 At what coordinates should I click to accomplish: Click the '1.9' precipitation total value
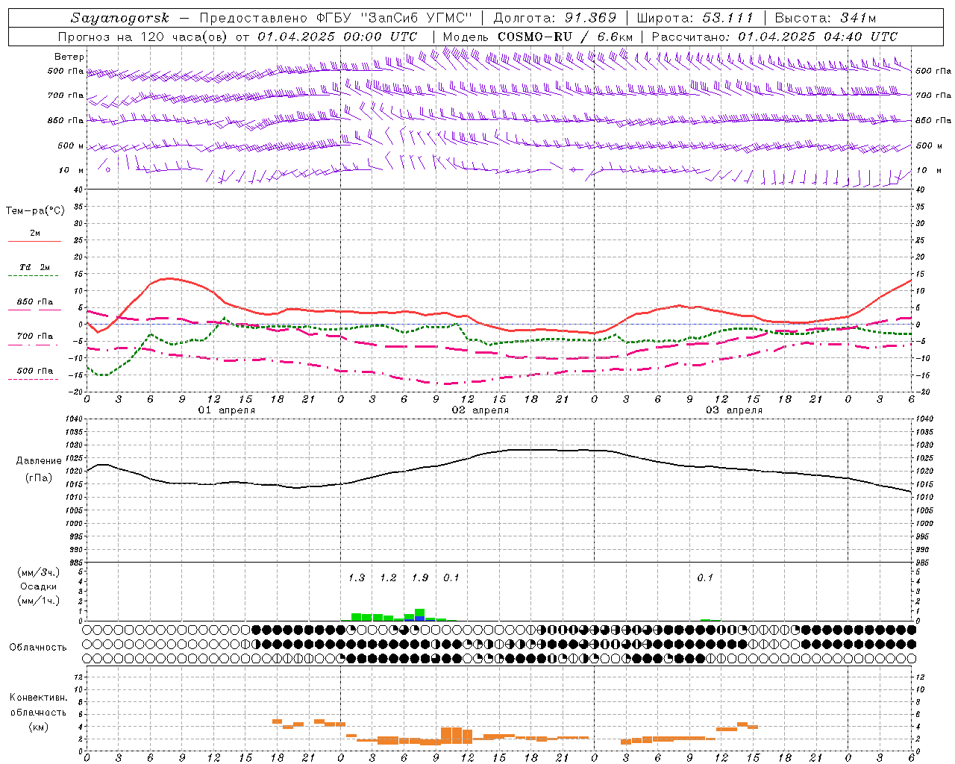click(420, 577)
